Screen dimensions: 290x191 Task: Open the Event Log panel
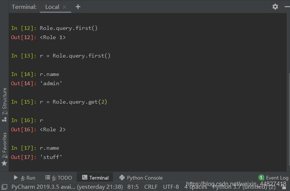click(273, 178)
